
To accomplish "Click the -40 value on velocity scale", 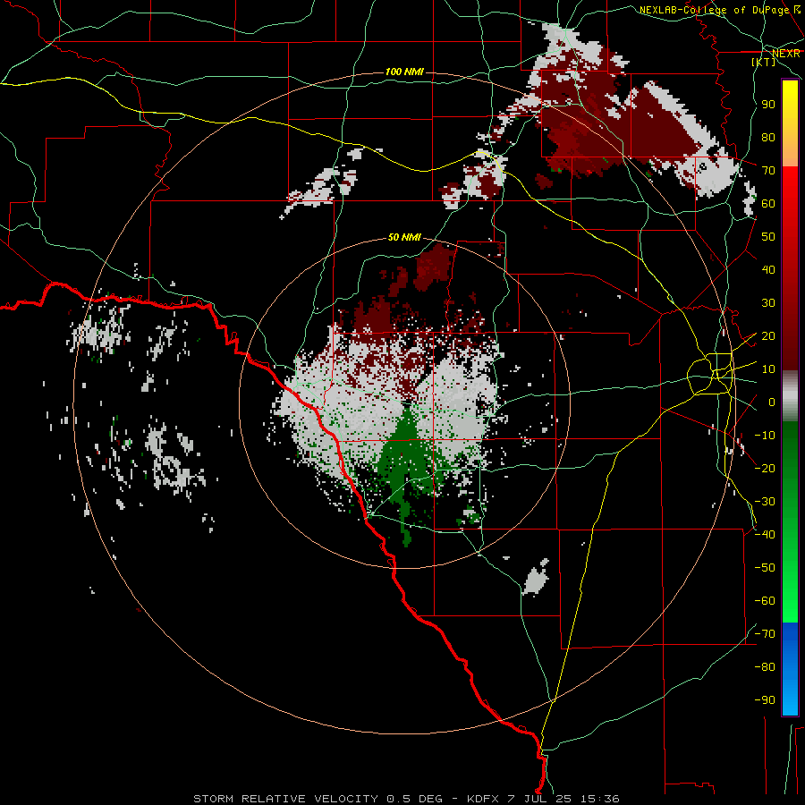I will [x=765, y=535].
